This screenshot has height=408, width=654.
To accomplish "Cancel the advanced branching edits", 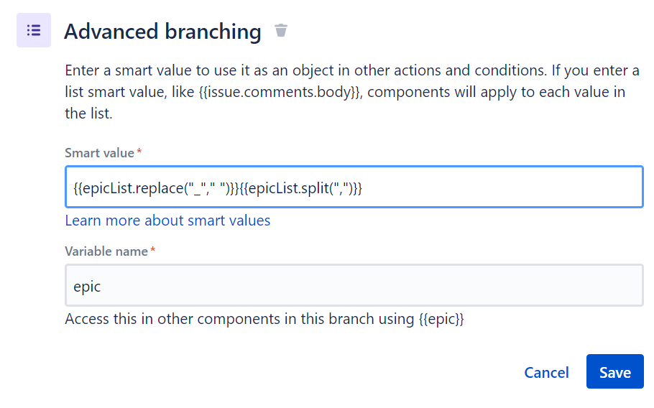I will click(x=546, y=372).
